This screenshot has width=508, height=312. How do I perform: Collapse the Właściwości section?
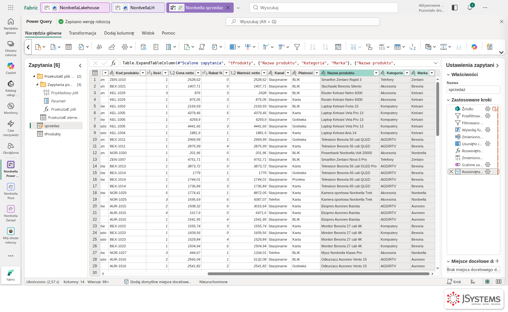448,75
